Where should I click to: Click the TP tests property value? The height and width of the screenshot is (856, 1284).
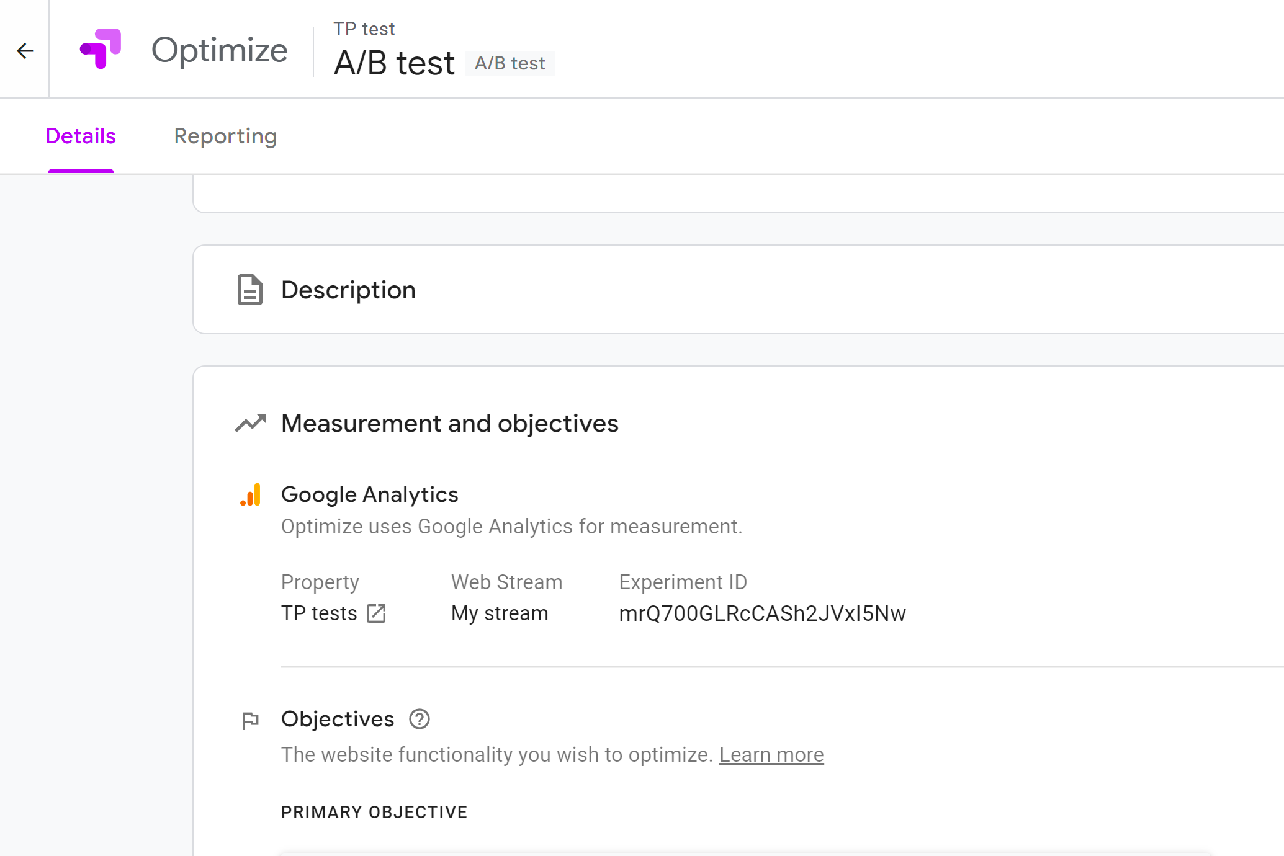coord(319,613)
